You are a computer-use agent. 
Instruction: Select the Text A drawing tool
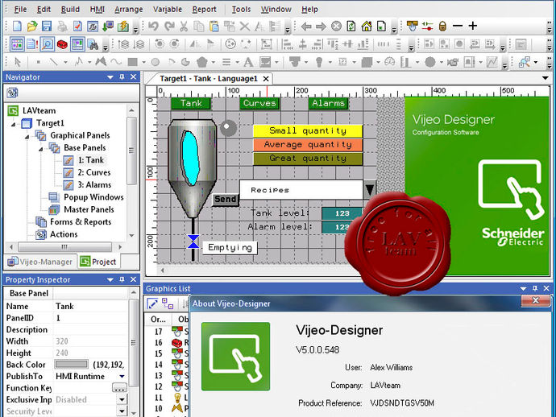248,62
